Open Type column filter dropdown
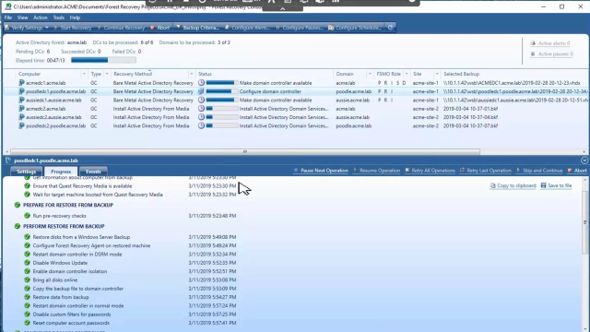Screen dimensions: 590x332 tap(107, 74)
